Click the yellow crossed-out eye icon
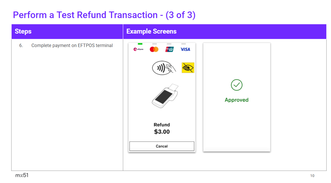 pyautogui.click(x=188, y=68)
